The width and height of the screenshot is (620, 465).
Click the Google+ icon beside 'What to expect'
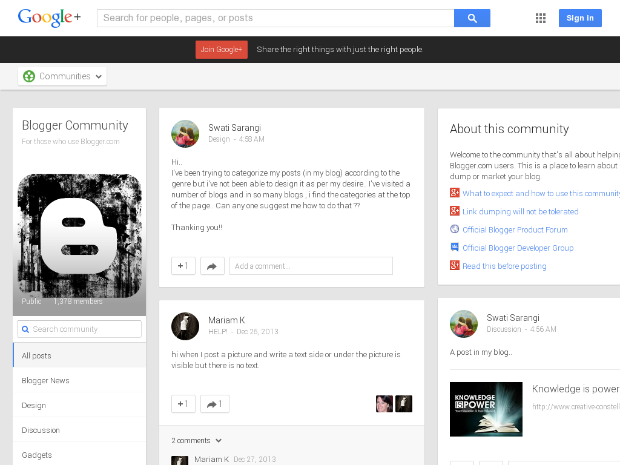[455, 193]
